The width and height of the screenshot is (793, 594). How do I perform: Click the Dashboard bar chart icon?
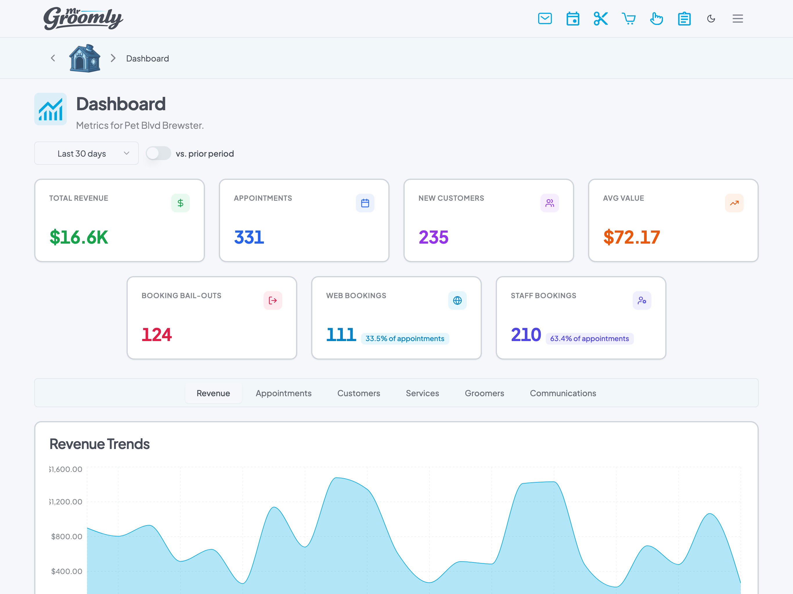[x=51, y=109]
